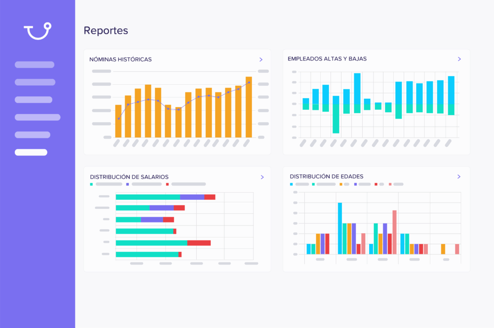Click the tallest cyan bar in Distribución de Edades
494x328 pixels.
point(340,228)
